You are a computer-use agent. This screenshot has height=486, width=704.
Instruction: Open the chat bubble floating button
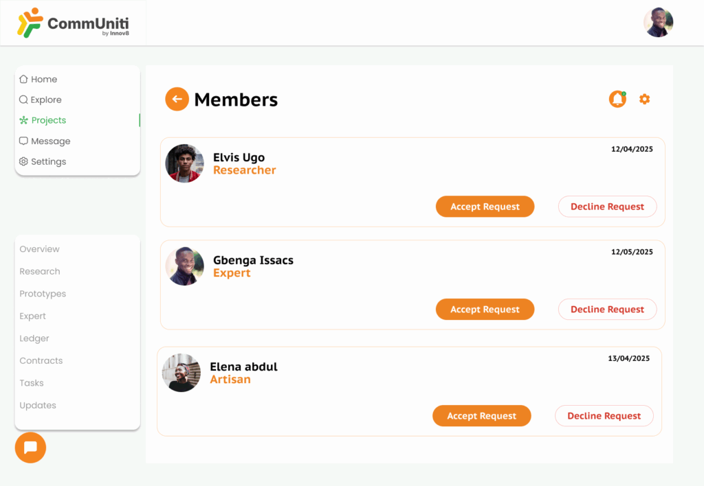(30, 448)
